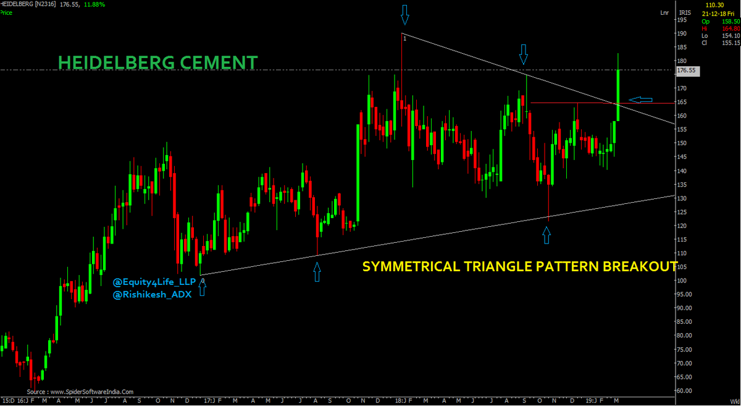Click the 150 price axis label

(682, 143)
